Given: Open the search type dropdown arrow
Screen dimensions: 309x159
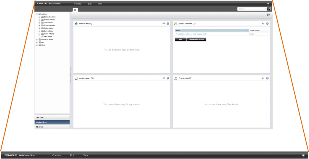Looking at the screenshot, I should pyautogui.click(x=265, y=9).
